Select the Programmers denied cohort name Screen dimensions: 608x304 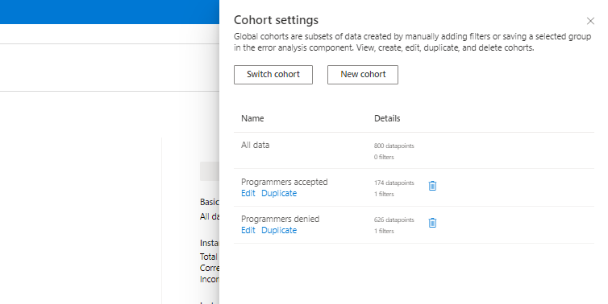(x=281, y=219)
